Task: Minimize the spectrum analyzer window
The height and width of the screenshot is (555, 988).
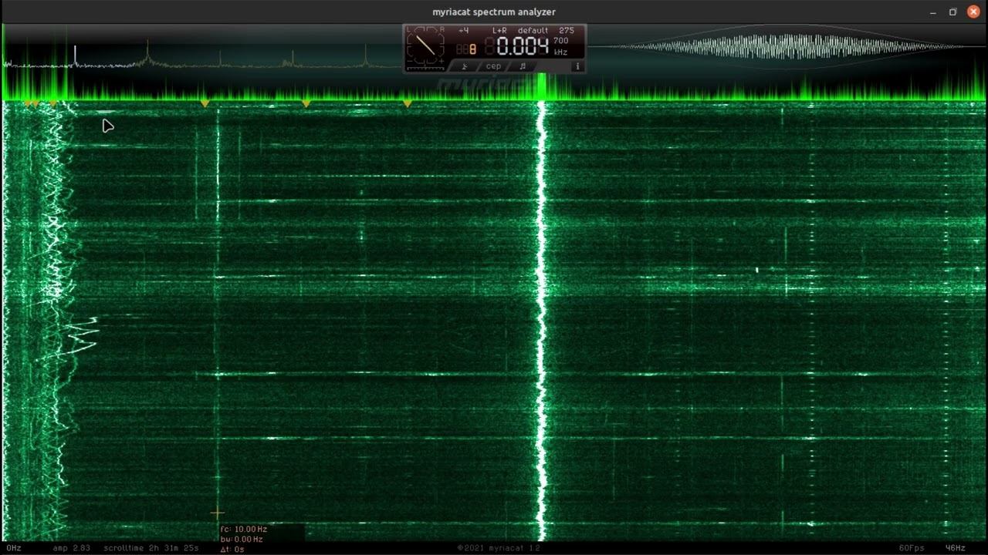Action: point(933,12)
